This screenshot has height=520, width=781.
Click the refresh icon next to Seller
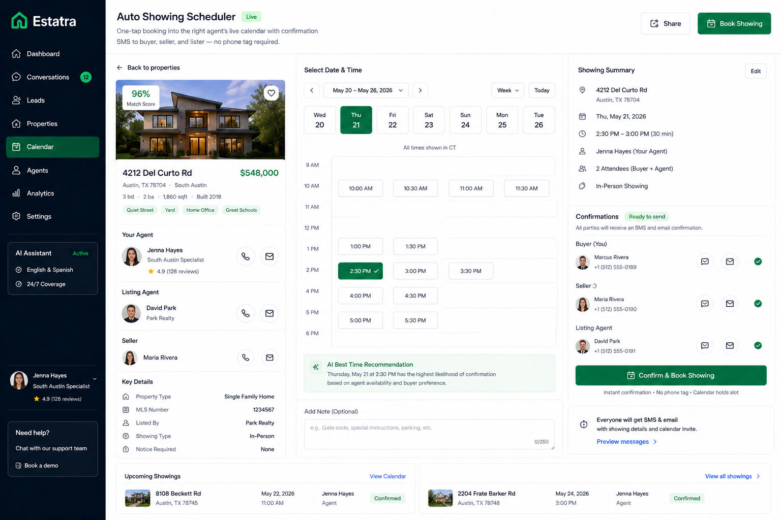click(x=594, y=286)
